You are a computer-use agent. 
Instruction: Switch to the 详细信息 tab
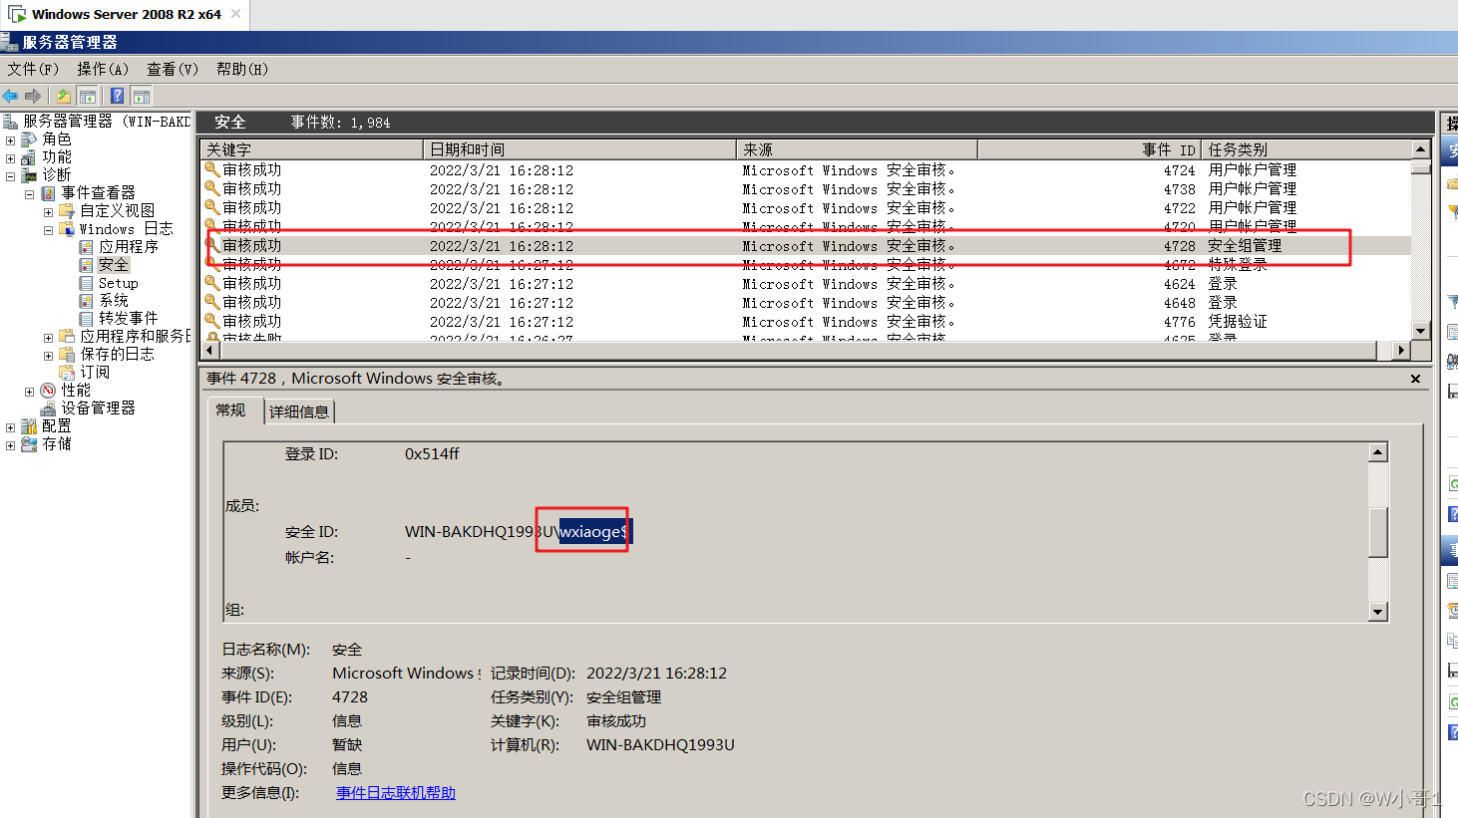point(299,411)
